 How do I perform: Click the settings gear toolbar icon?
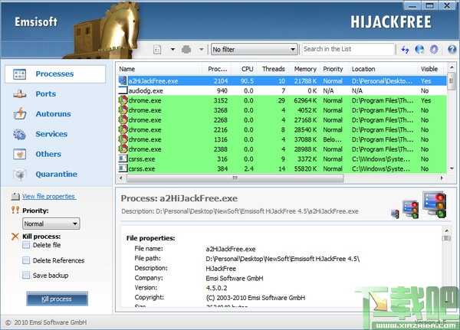click(x=434, y=49)
